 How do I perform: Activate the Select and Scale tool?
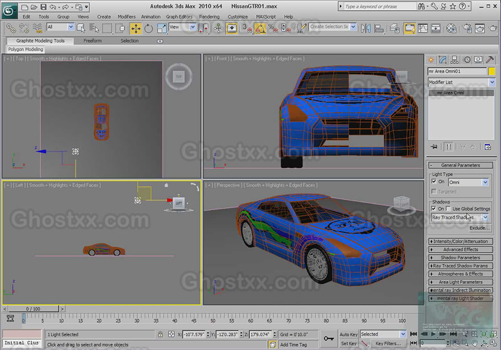[x=162, y=29]
